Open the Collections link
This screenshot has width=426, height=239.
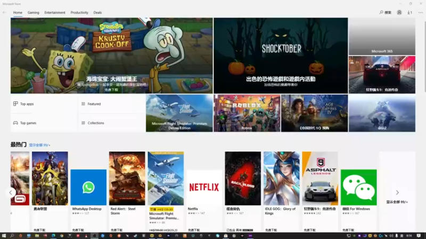point(96,123)
